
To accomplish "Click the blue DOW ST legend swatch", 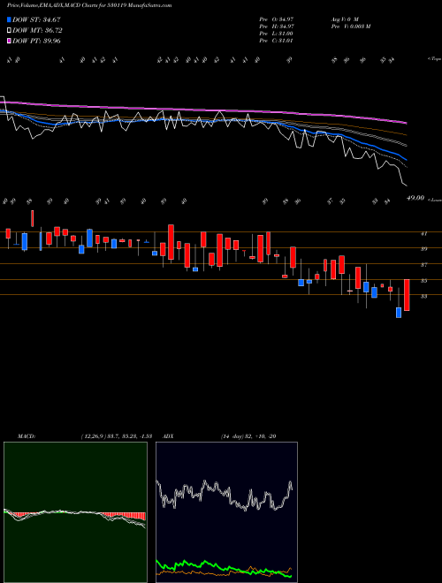I will (10, 19).
